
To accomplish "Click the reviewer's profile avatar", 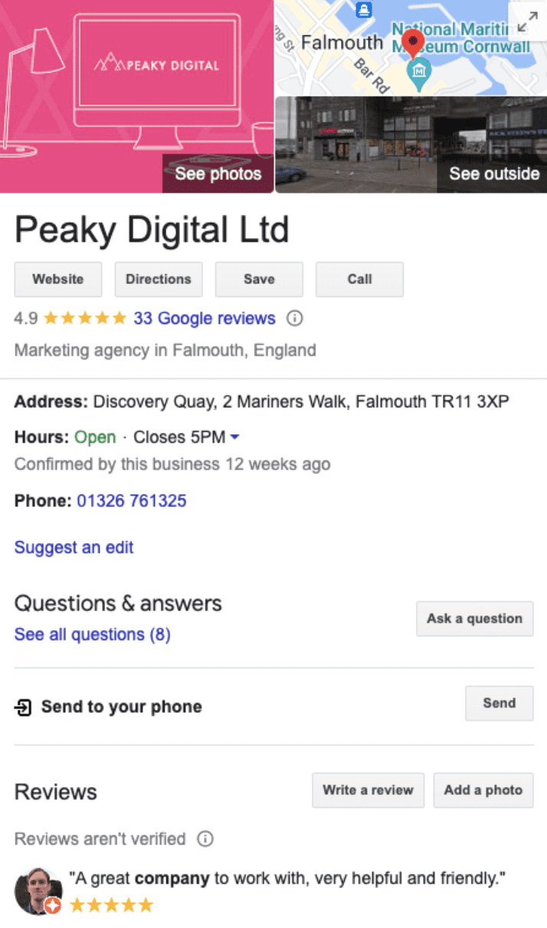I will [38, 890].
